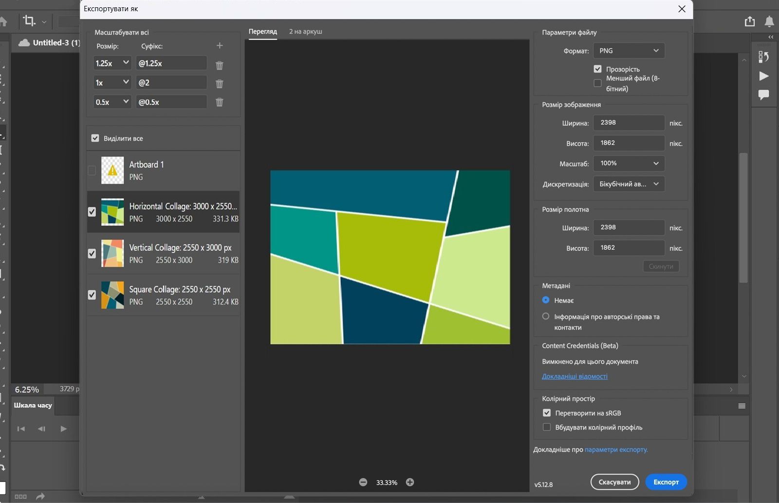
Task: Zoom out preview with minus icon
Action: [x=363, y=482]
